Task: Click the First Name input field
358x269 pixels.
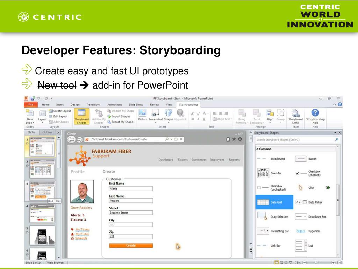Action: point(131,189)
